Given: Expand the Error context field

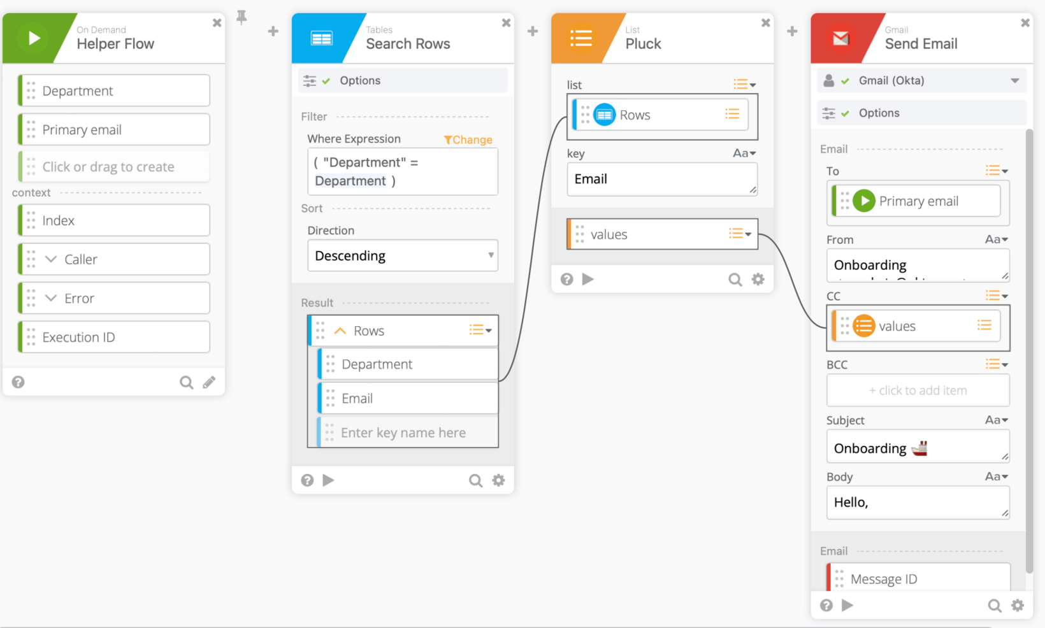Looking at the screenshot, I should click(x=52, y=298).
